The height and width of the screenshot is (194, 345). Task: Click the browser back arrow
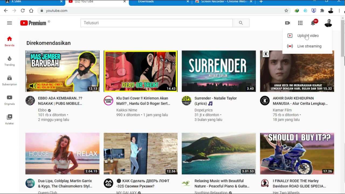pos(6,11)
